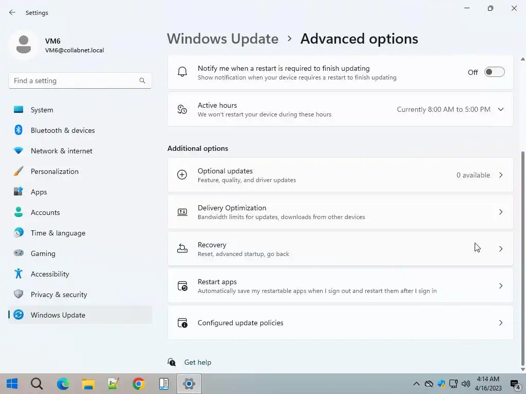Click the Time & language globe icon
This screenshot has width=526, height=394.
[18, 232]
